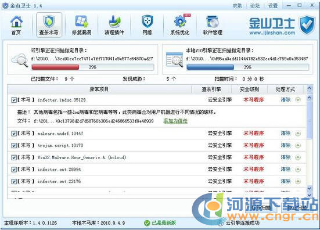Expand malware.undef.13447 row details
The width and height of the screenshot is (320, 230).
[298, 134]
